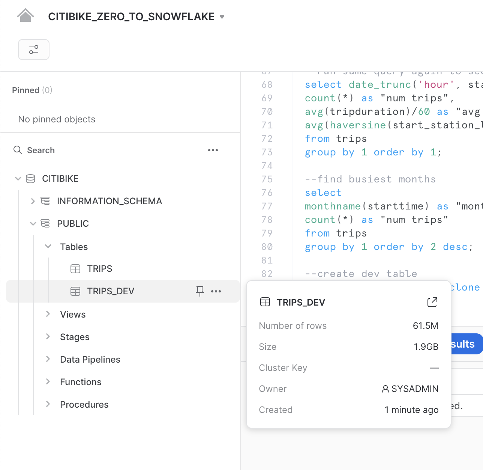Click the database icon beside CITIBIKE
The height and width of the screenshot is (470, 483).
[30, 178]
